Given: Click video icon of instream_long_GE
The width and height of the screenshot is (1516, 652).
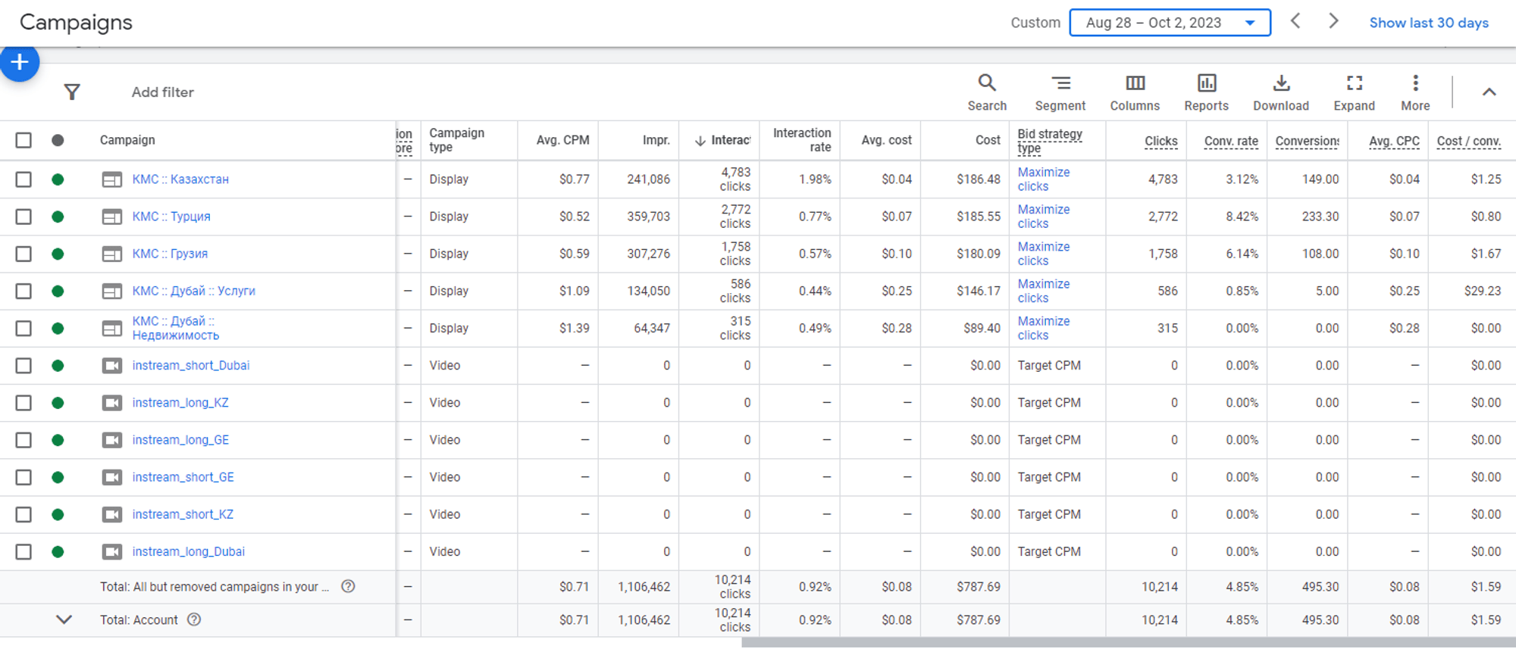Looking at the screenshot, I should (x=112, y=440).
